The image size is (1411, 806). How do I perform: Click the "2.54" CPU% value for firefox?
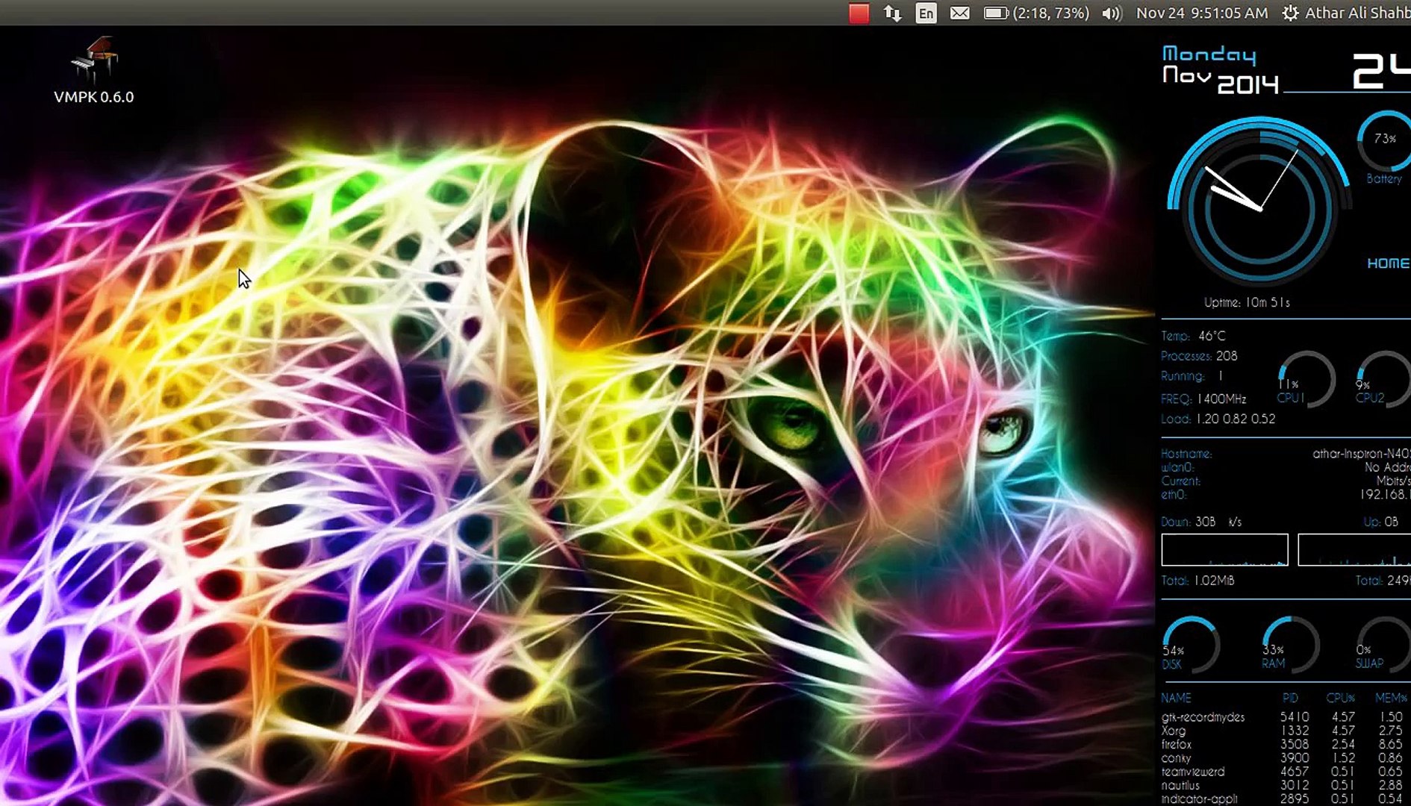tap(1342, 744)
